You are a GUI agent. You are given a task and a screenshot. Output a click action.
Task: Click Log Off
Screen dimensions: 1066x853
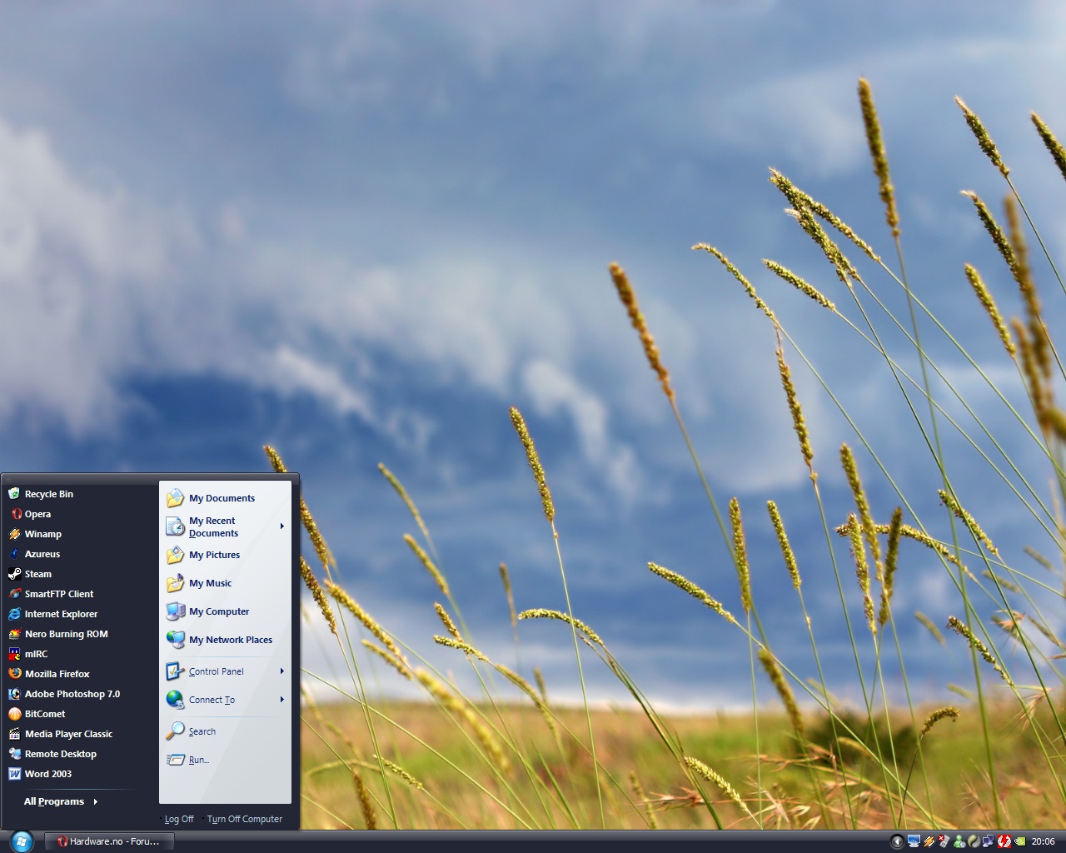pos(178,819)
